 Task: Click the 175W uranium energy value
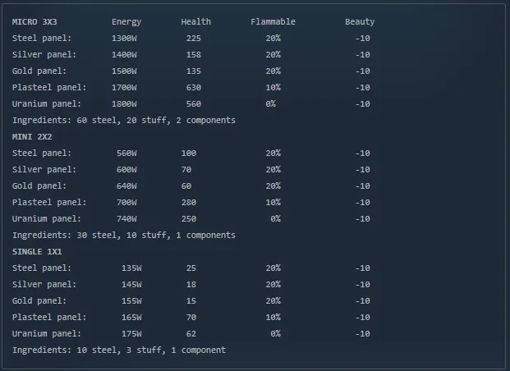[x=131, y=333]
